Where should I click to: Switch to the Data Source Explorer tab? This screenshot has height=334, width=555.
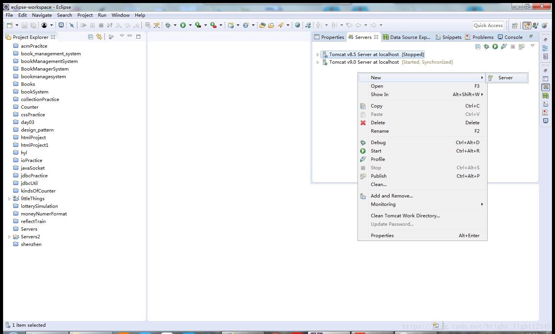(407, 37)
